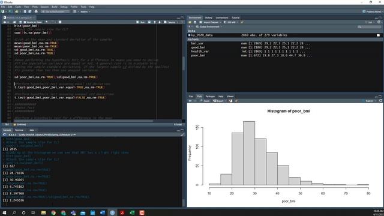Refresh the current plot
The image size is (384, 216).
click(380, 101)
